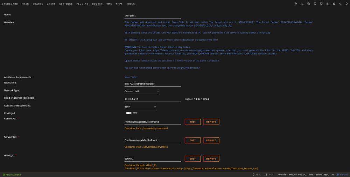The width and height of the screenshot is (350, 177).
Task: Open the manual link in footer
Action: click(342, 175)
